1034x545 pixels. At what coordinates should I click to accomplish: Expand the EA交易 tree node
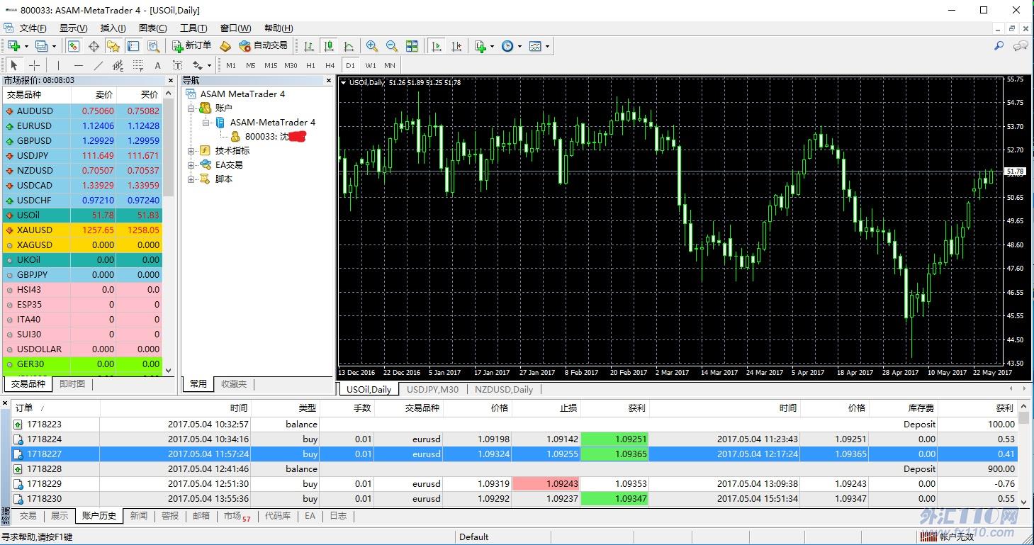click(x=191, y=164)
